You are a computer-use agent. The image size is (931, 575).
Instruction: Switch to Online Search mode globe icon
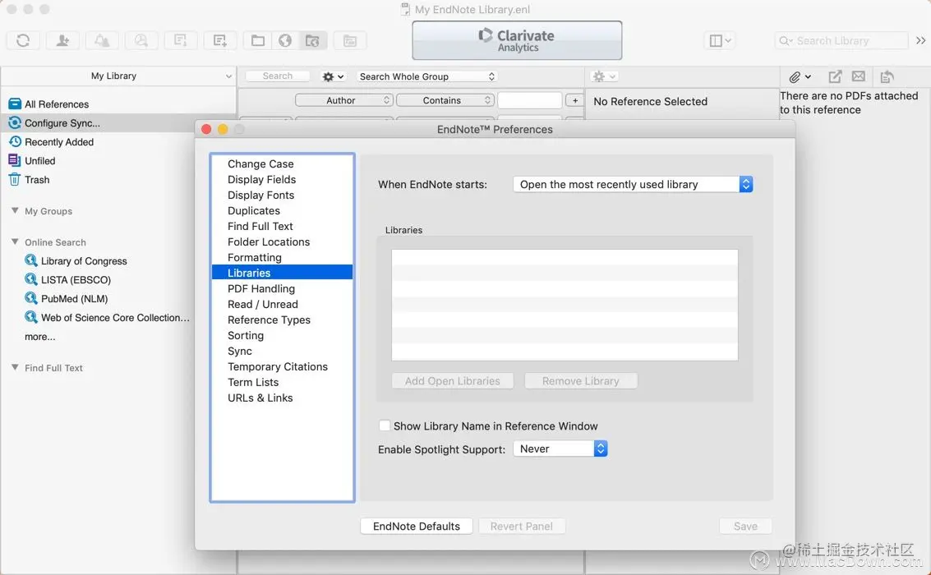coord(285,40)
